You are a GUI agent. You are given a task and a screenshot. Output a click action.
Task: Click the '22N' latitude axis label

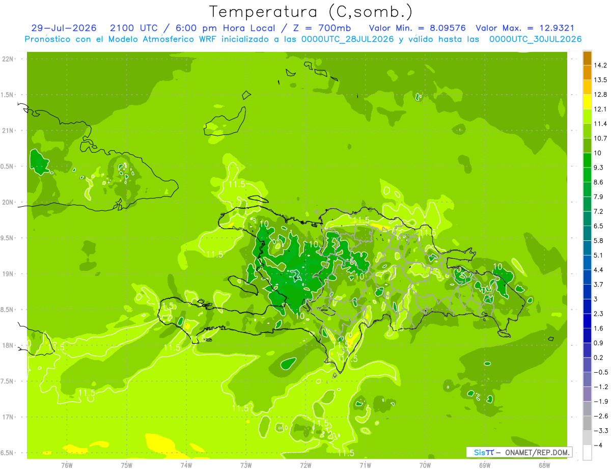click(8, 59)
